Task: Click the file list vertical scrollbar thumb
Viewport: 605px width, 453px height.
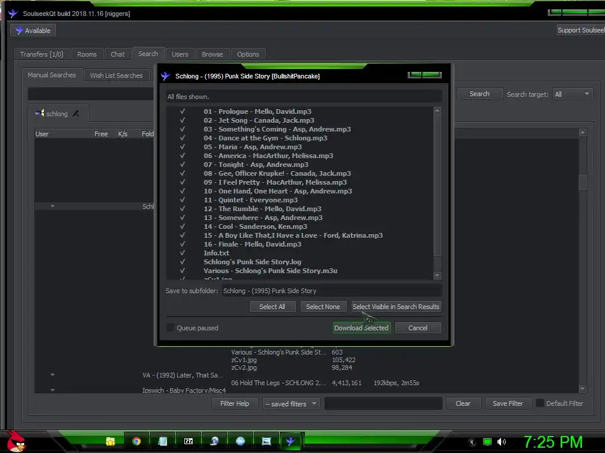Action: pos(437,185)
